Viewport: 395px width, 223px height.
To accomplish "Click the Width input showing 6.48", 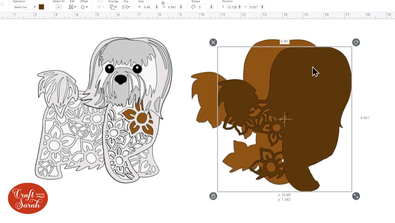I will [148, 6].
